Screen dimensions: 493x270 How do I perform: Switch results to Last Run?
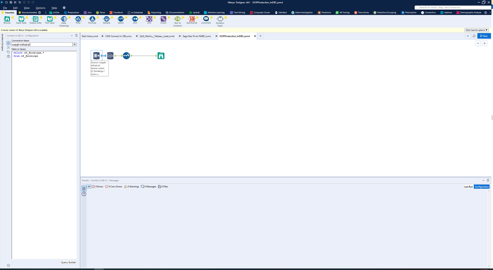(468, 187)
